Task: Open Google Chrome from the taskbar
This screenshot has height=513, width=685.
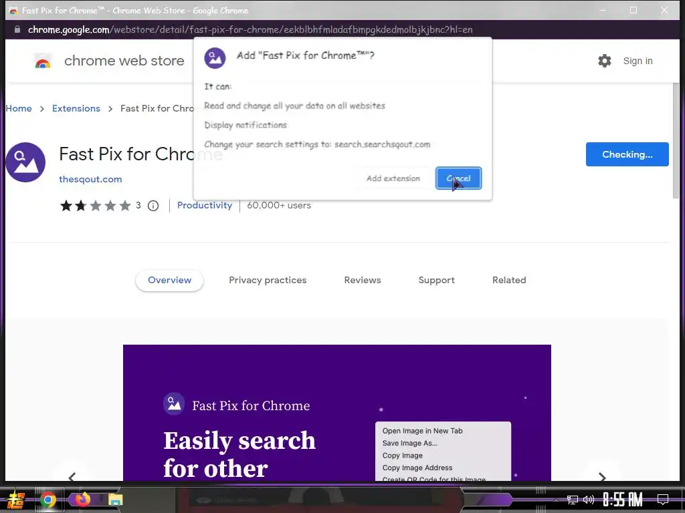Action: click(x=48, y=500)
